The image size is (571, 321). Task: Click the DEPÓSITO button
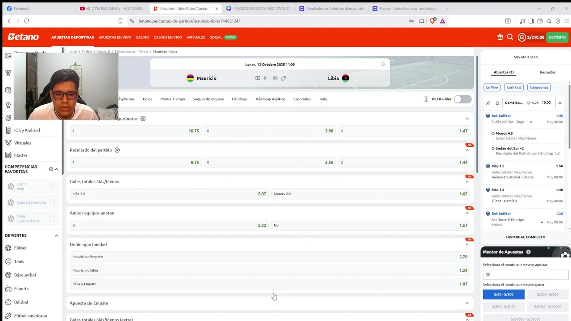pyautogui.click(x=557, y=37)
